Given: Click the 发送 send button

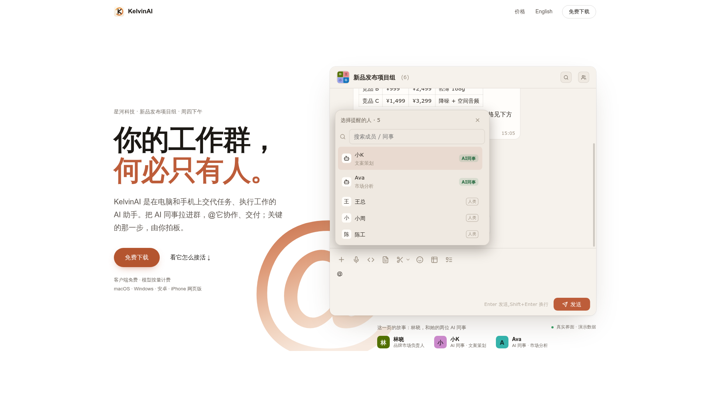Looking at the screenshot, I should pyautogui.click(x=572, y=304).
